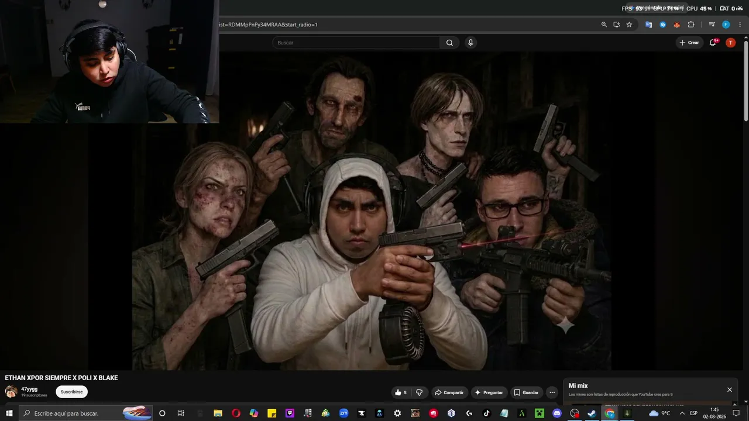Open Copilot from the taskbar

tap(254, 413)
